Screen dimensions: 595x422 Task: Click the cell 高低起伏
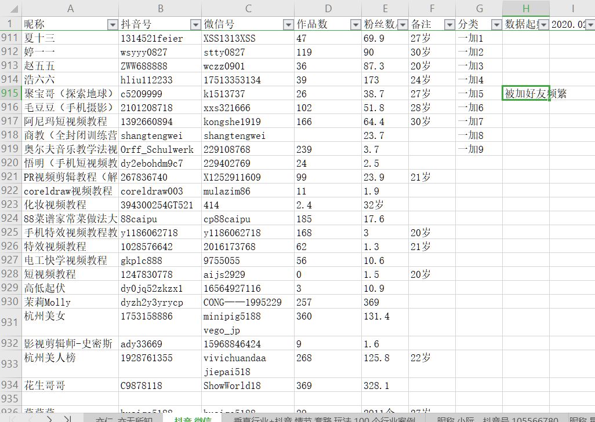[x=70, y=288]
